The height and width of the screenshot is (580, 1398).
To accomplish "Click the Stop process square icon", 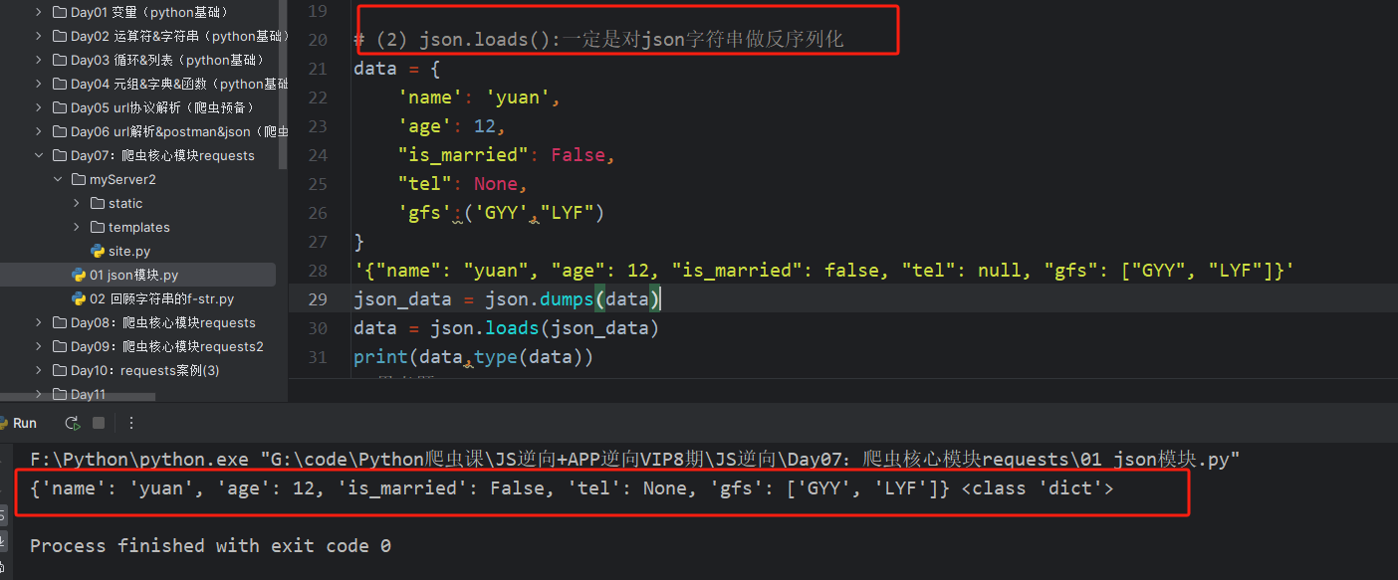I will 99,423.
